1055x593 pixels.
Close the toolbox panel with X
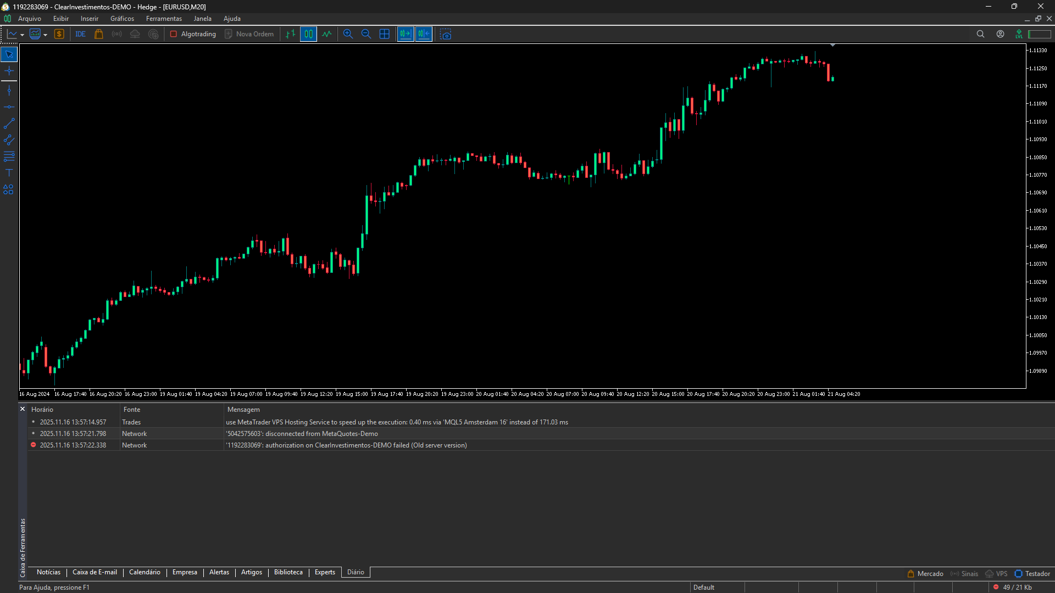pyautogui.click(x=23, y=409)
